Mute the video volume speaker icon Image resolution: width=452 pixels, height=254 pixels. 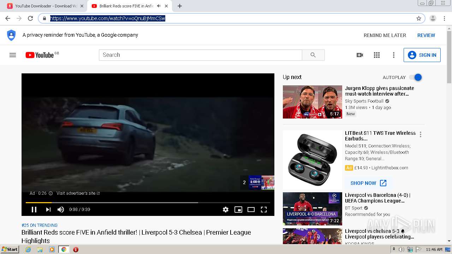tap(61, 210)
